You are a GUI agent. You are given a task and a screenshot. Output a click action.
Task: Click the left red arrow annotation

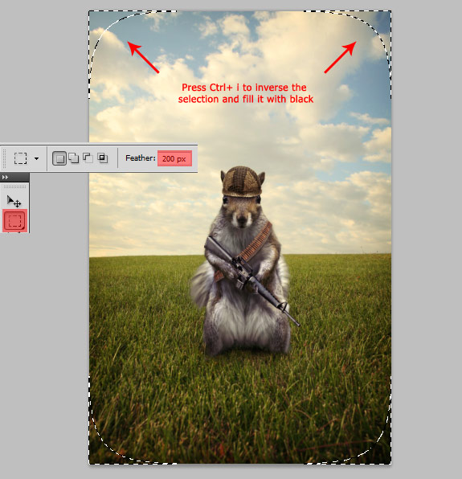(143, 57)
